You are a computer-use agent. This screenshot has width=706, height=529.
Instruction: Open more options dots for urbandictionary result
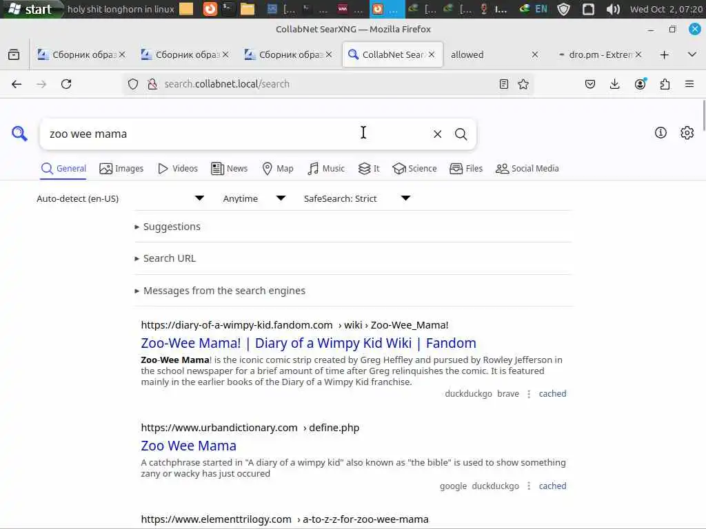click(529, 486)
